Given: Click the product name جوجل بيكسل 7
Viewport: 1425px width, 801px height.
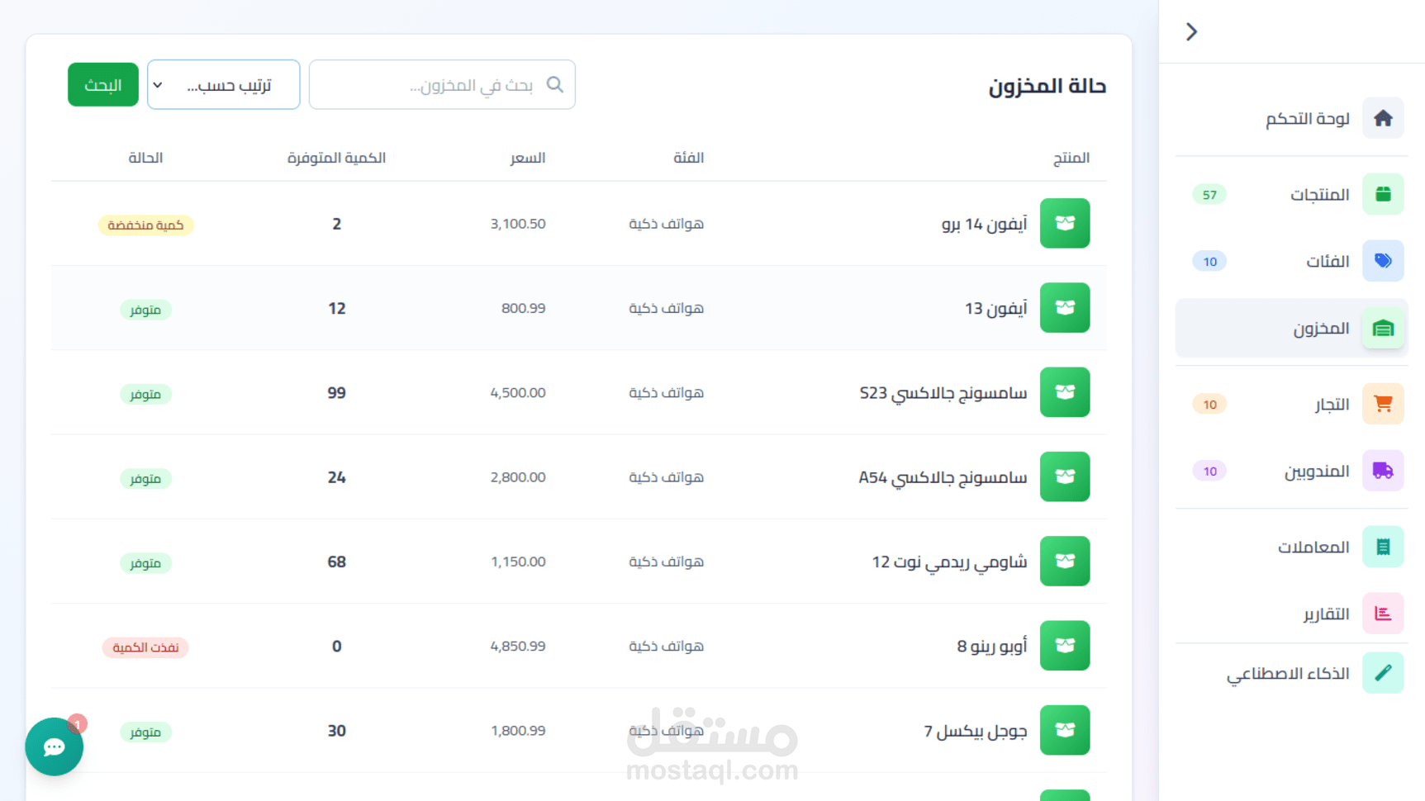Looking at the screenshot, I should point(975,731).
